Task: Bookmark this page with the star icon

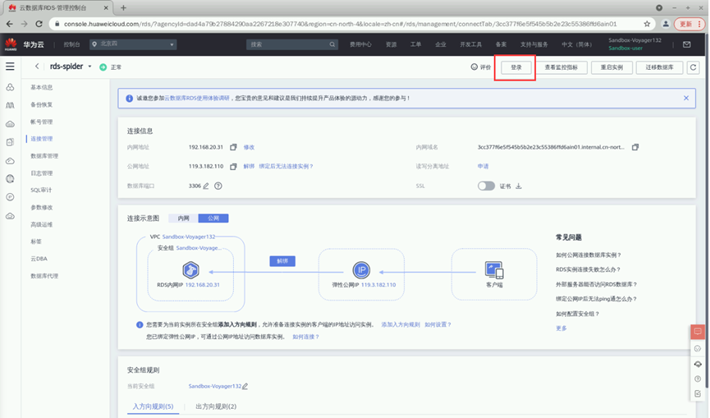Action: coord(647,24)
